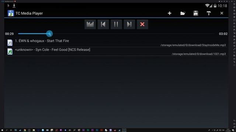Open File Explorer from the taskbar
The image size is (236, 132).
[34, 130]
